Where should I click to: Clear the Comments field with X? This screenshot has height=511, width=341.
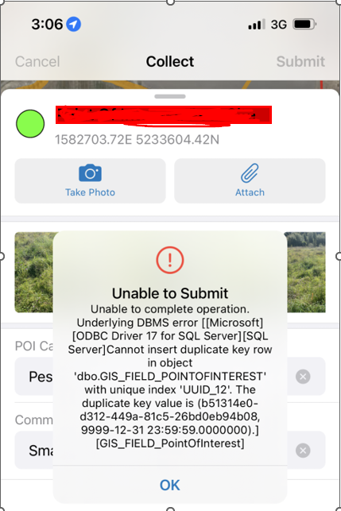pyautogui.click(x=303, y=451)
